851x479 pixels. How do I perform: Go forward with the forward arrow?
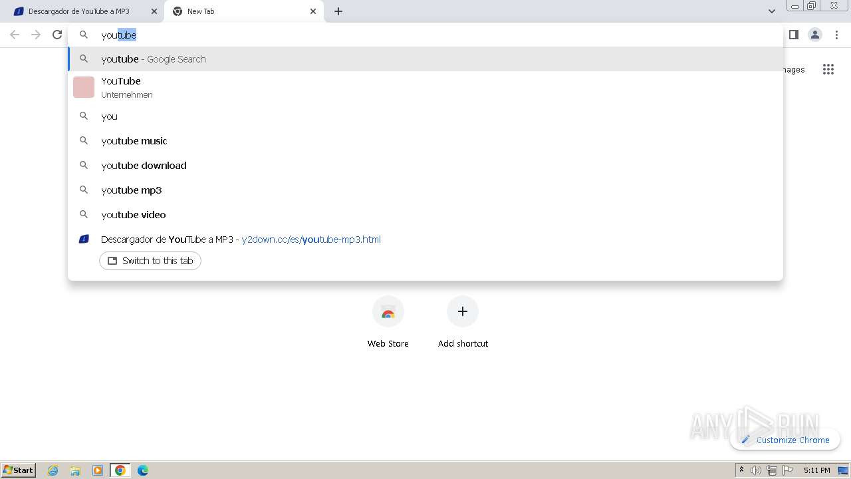[x=36, y=35]
